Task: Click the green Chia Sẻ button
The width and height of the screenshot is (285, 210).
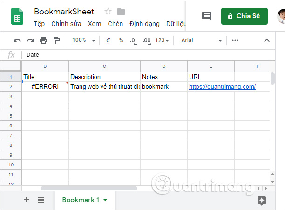Action: pyautogui.click(x=244, y=16)
